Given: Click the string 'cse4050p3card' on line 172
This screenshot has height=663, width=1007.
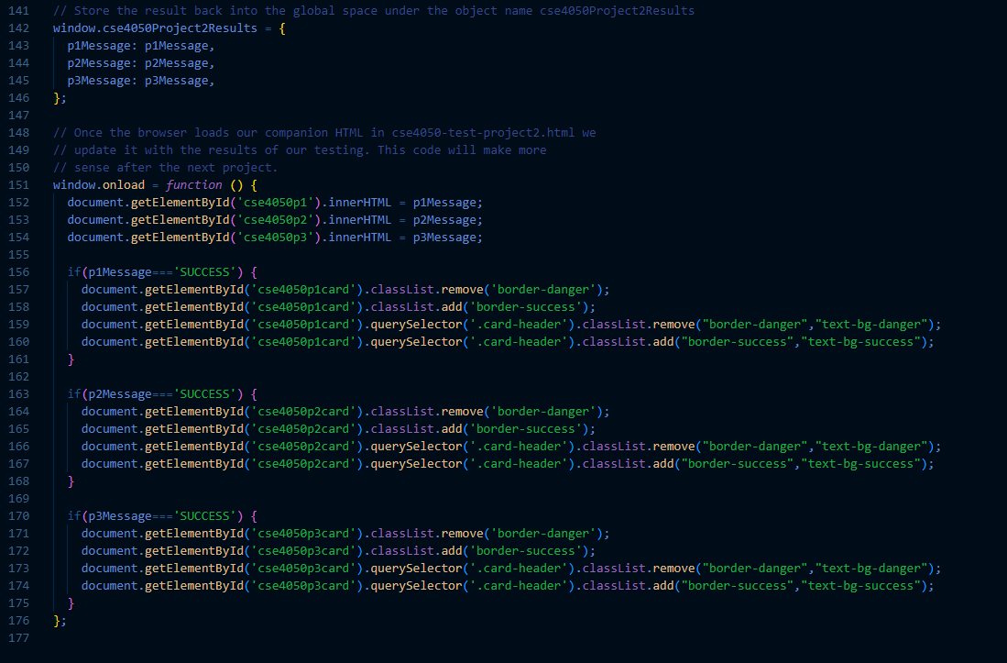Looking at the screenshot, I should point(303,550).
